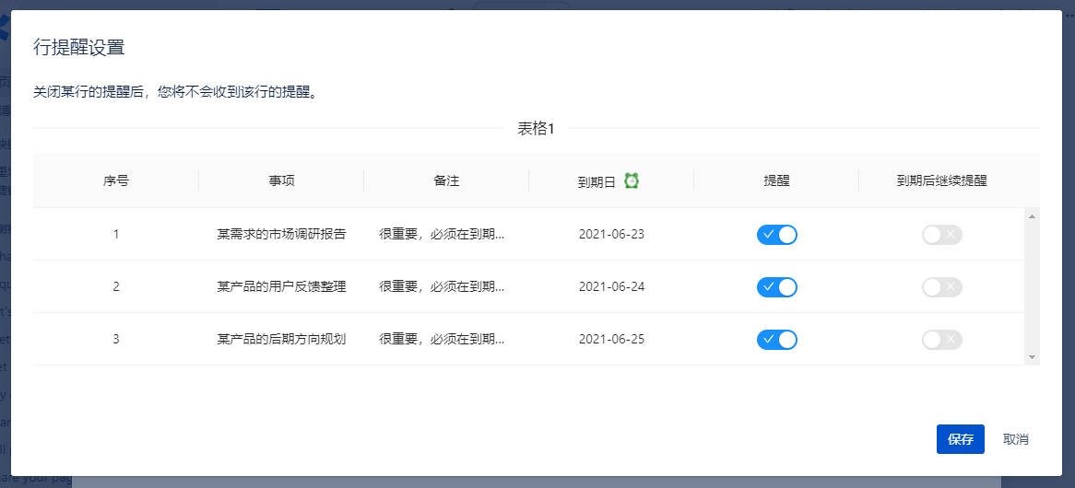Image resolution: width=1075 pixels, height=488 pixels.
Task: Select the 到期日 column header
Action: coord(597,181)
